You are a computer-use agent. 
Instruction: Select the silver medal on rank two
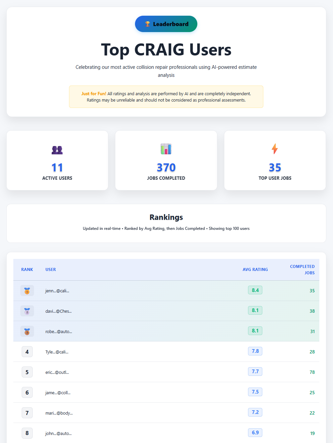point(27,311)
